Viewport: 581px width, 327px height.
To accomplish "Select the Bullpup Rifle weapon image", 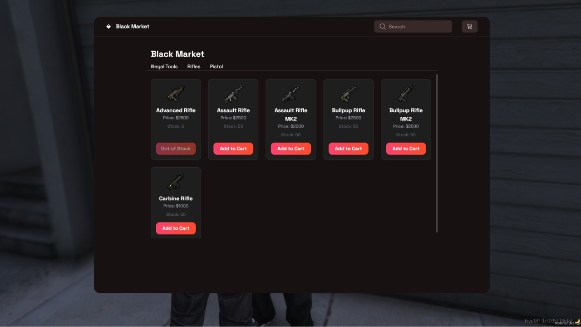I will pyautogui.click(x=348, y=94).
